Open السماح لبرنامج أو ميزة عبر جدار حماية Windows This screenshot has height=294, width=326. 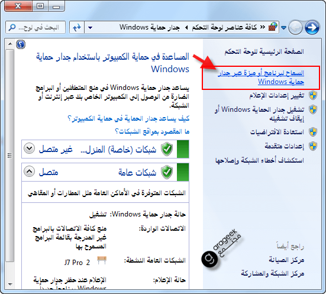tap(261, 77)
